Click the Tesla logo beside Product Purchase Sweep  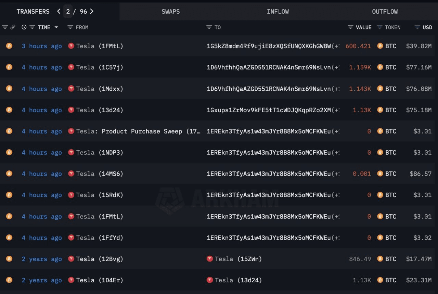pyautogui.click(x=71, y=131)
